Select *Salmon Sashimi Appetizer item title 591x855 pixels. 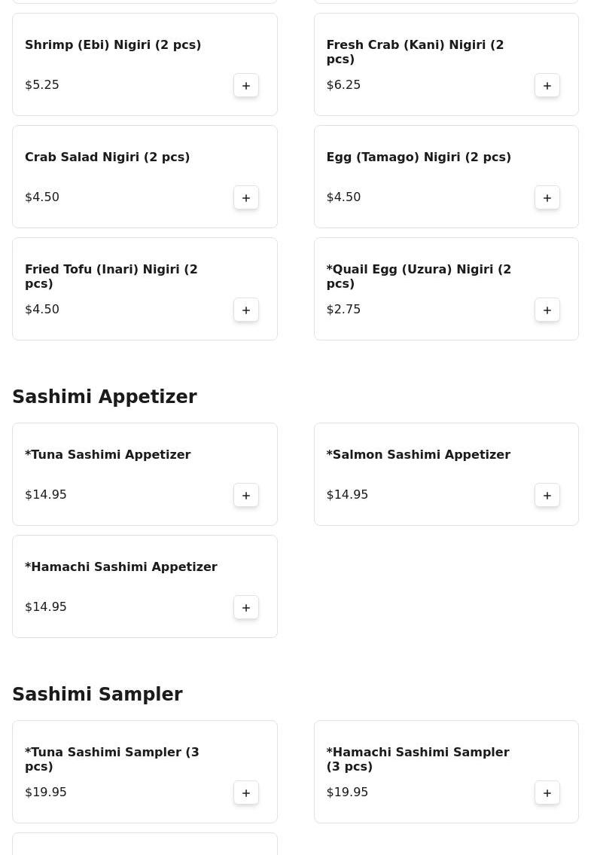point(418,455)
